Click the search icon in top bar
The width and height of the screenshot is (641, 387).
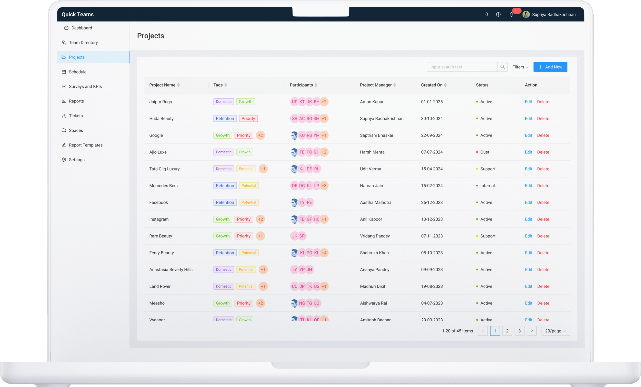coord(486,15)
